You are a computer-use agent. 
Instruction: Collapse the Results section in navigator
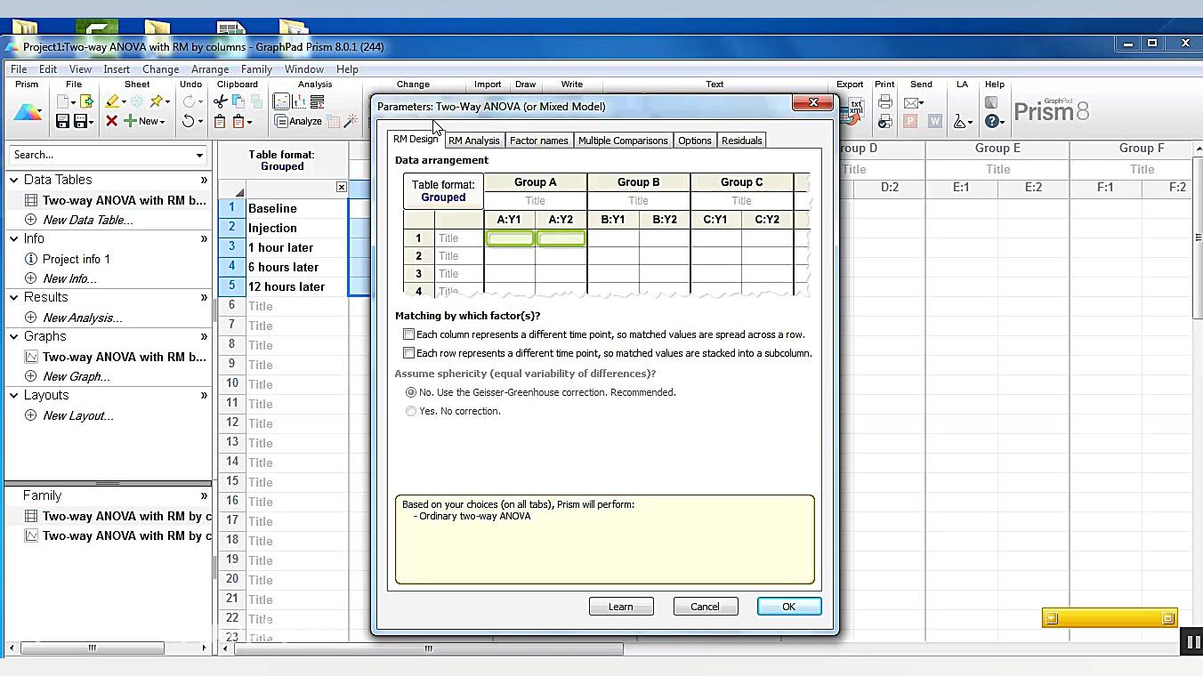[14, 297]
